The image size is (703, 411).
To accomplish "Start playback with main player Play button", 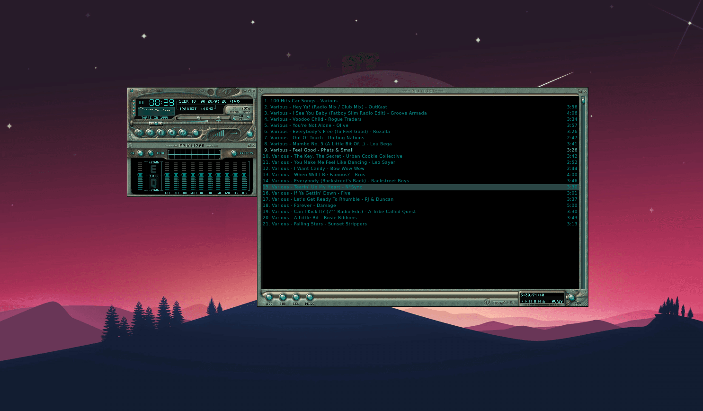I will pyautogui.click(x=150, y=133).
